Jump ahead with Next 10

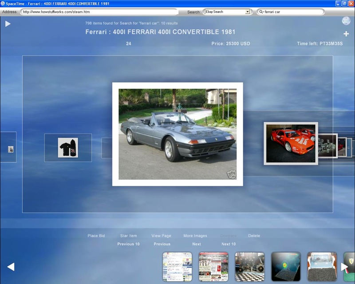(x=229, y=244)
